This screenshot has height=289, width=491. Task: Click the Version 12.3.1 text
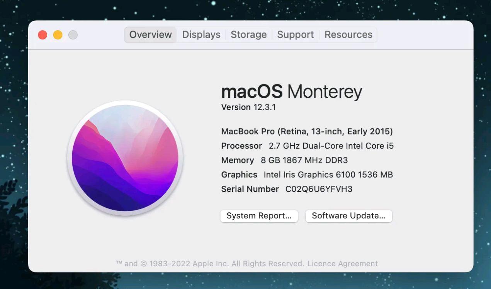248,107
